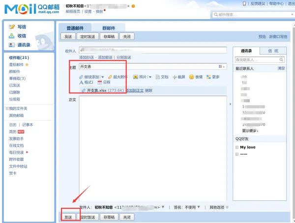Screen dimensions: 295x223
Task: Open 文件中转站 file transfer station
Action: [18, 166]
